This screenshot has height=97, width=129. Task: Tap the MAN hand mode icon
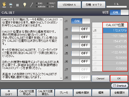click(4, 5)
